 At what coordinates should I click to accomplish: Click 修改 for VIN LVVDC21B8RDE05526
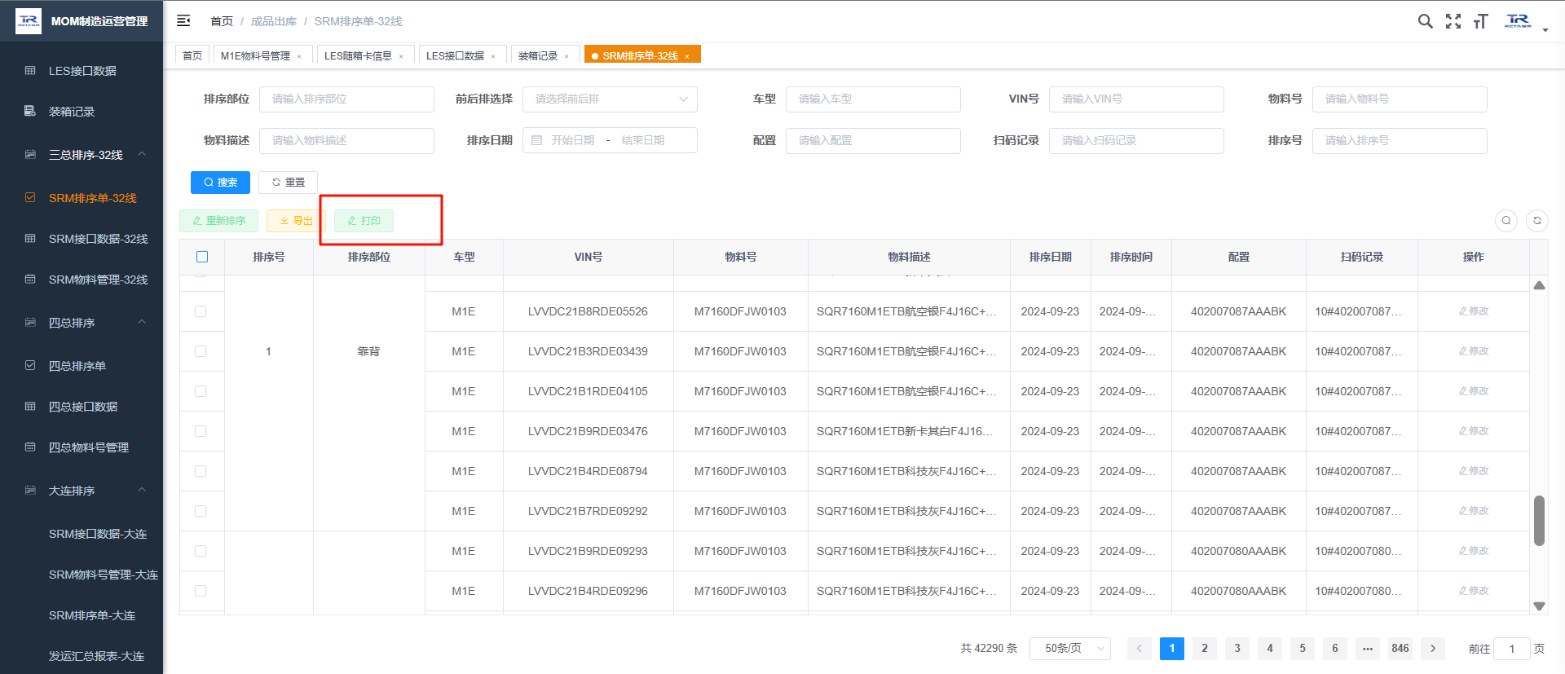[x=1474, y=311]
